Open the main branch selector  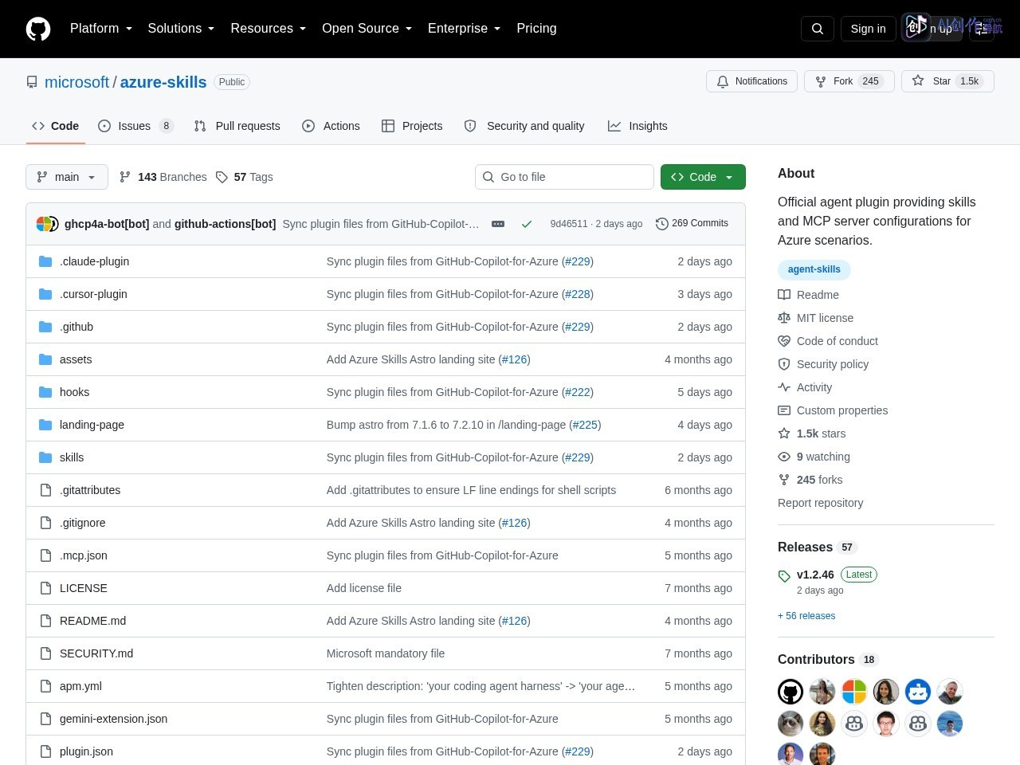coord(67,177)
